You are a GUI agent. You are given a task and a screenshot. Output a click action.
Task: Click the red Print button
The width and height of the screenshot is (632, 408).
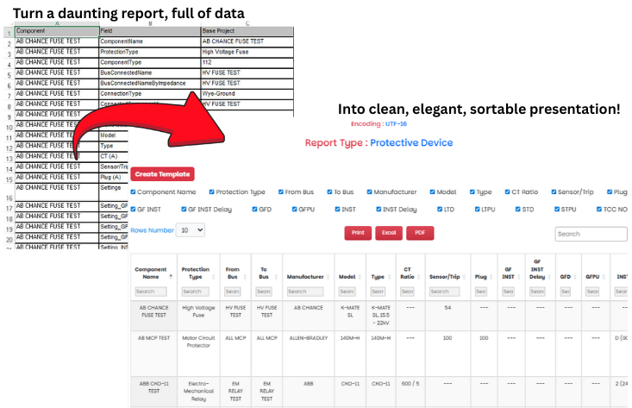click(357, 233)
